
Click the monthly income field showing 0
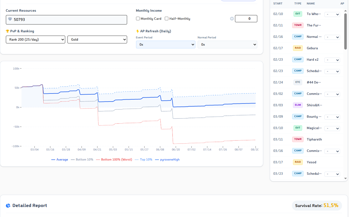pos(246,19)
